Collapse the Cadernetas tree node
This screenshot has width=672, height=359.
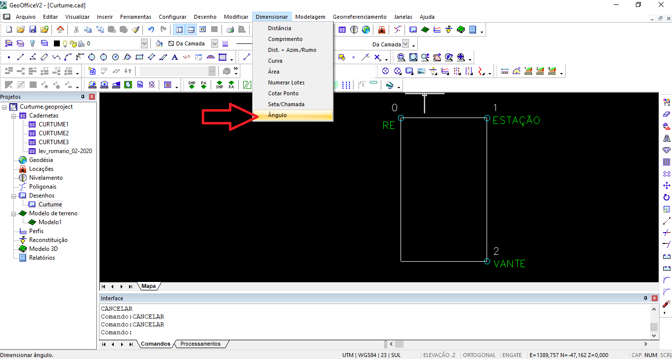click(x=14, y=116)
